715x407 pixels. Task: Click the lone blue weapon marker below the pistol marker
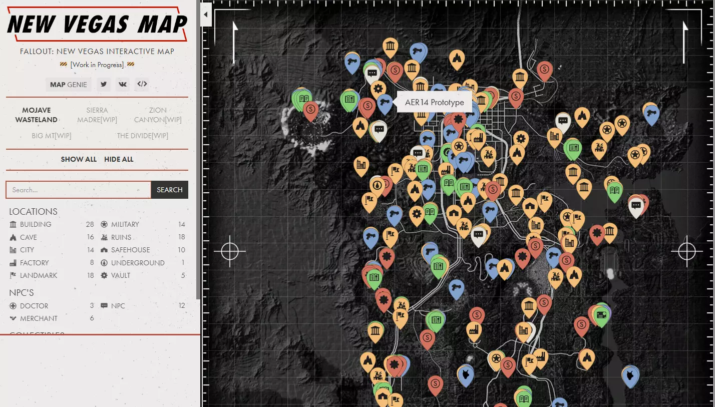(456, 288)
